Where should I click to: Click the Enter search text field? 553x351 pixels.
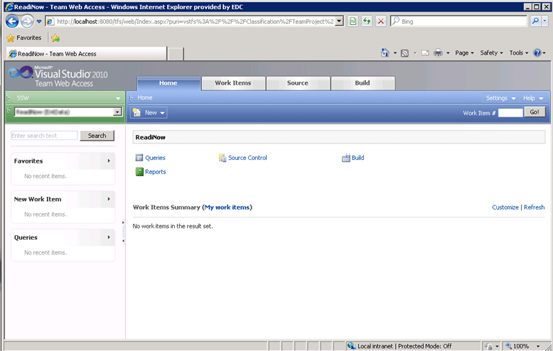point(44,136)
